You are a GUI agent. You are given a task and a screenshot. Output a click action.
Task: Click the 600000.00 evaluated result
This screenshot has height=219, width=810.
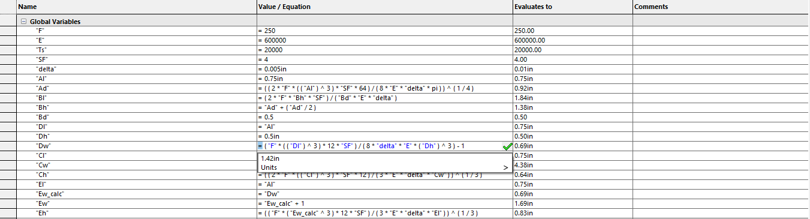[x=573, y=40]
